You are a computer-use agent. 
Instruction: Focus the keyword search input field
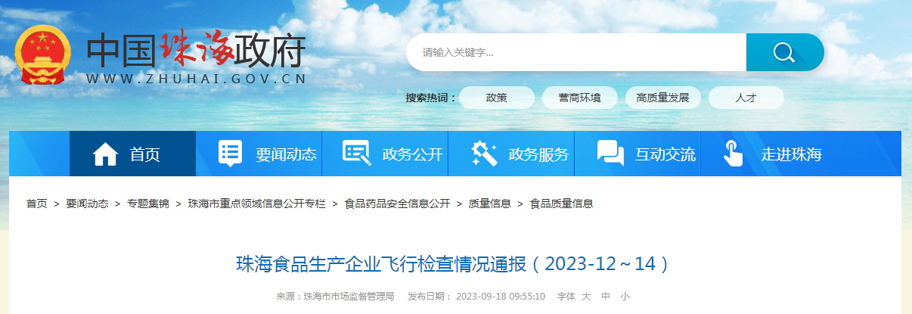click(575, 52)
